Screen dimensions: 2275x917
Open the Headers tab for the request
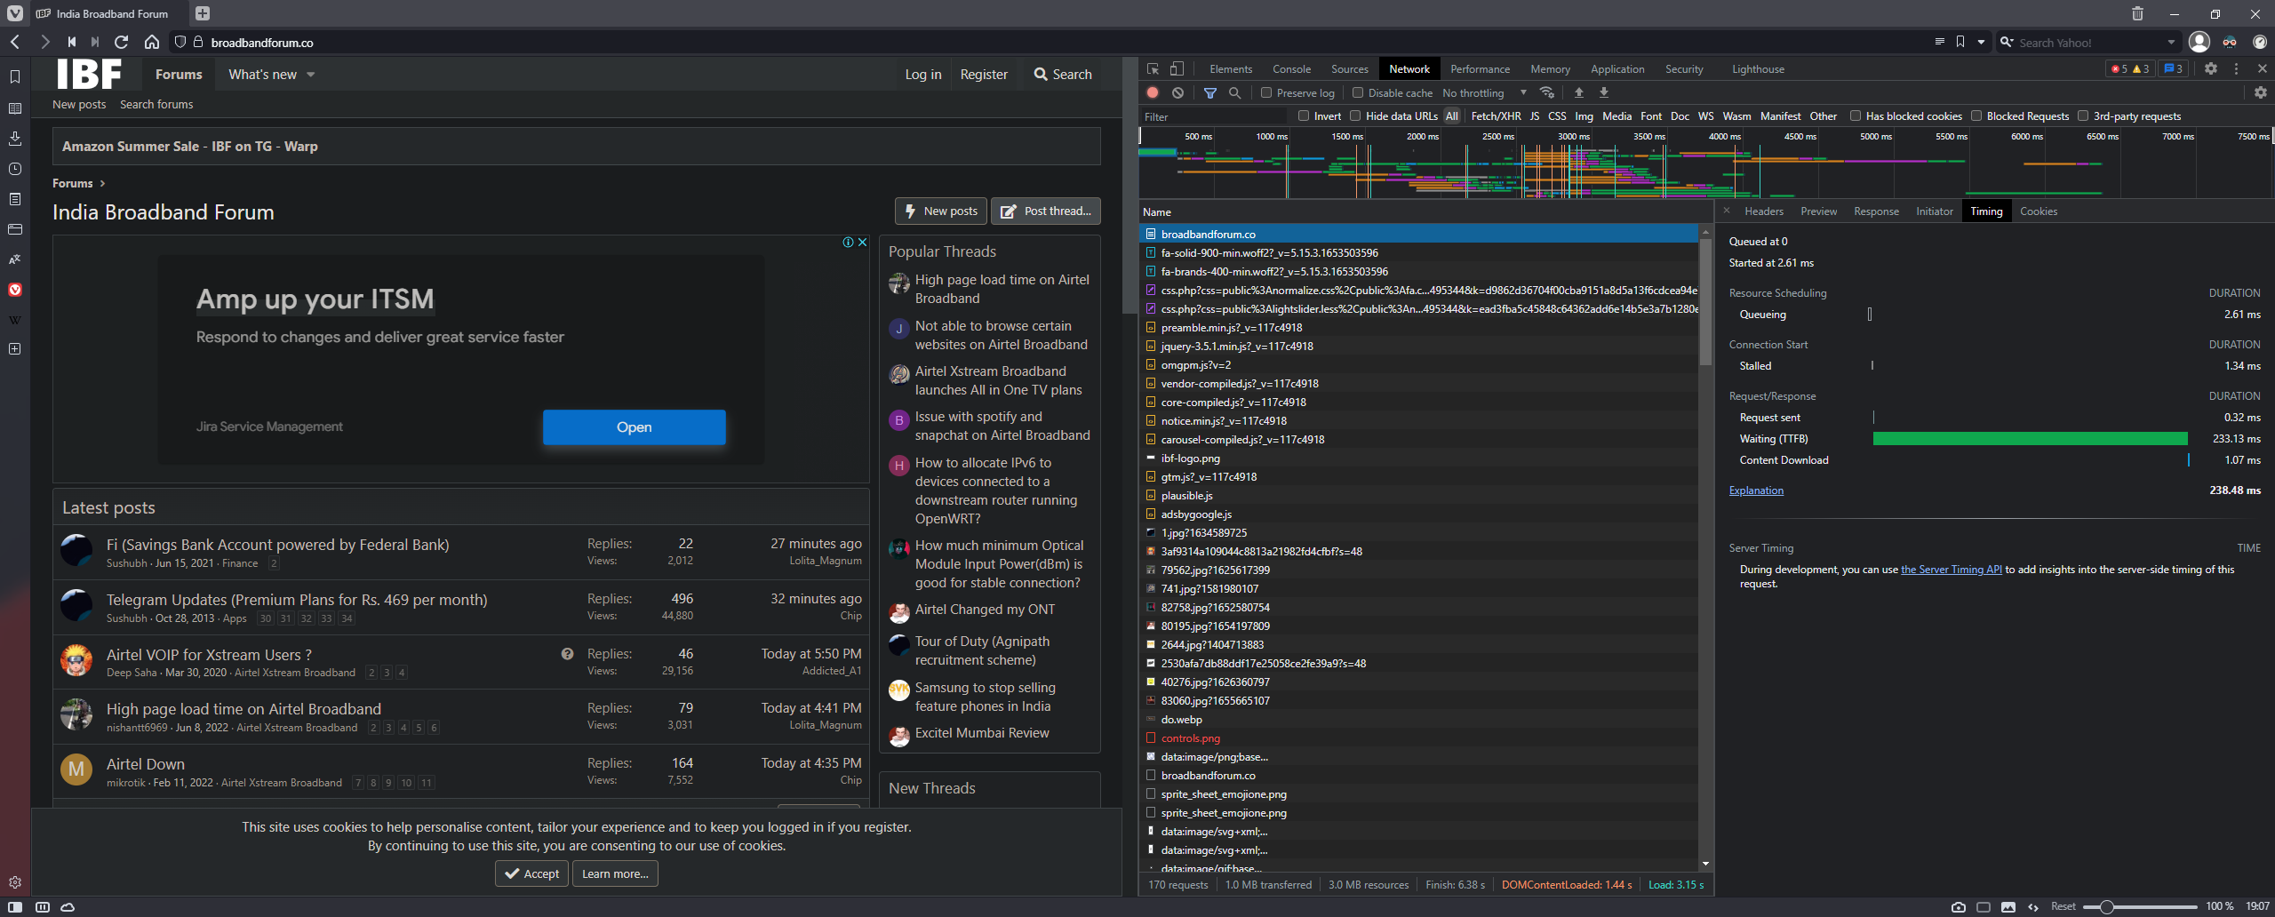click(x=1763, y=211)
